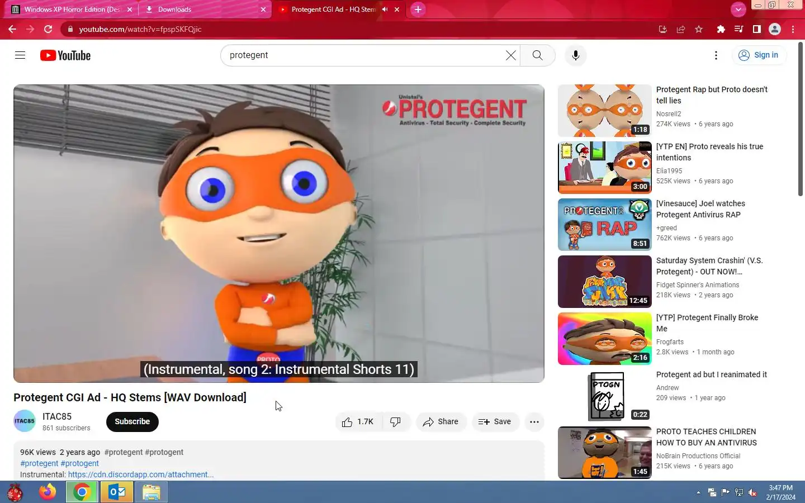Click the magnifier search button

pyautogui.click(x=537, y=55)
